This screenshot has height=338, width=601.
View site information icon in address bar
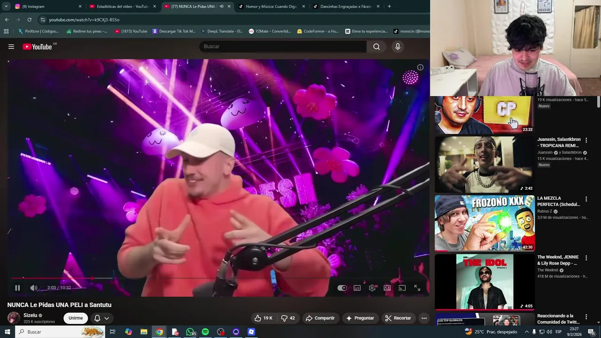point(43,20)
